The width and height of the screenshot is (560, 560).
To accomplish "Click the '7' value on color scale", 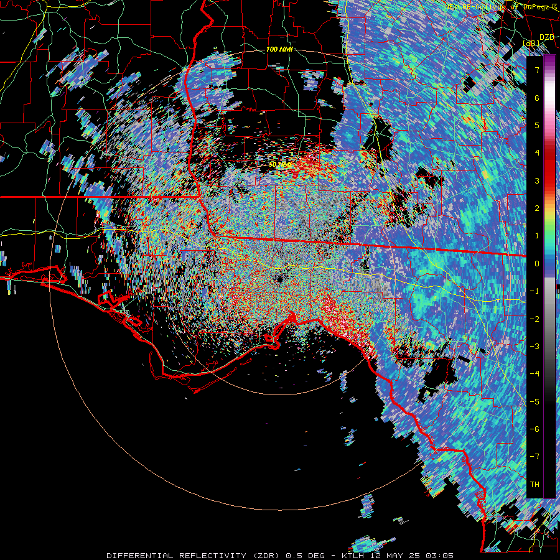I will pos(537,70).
